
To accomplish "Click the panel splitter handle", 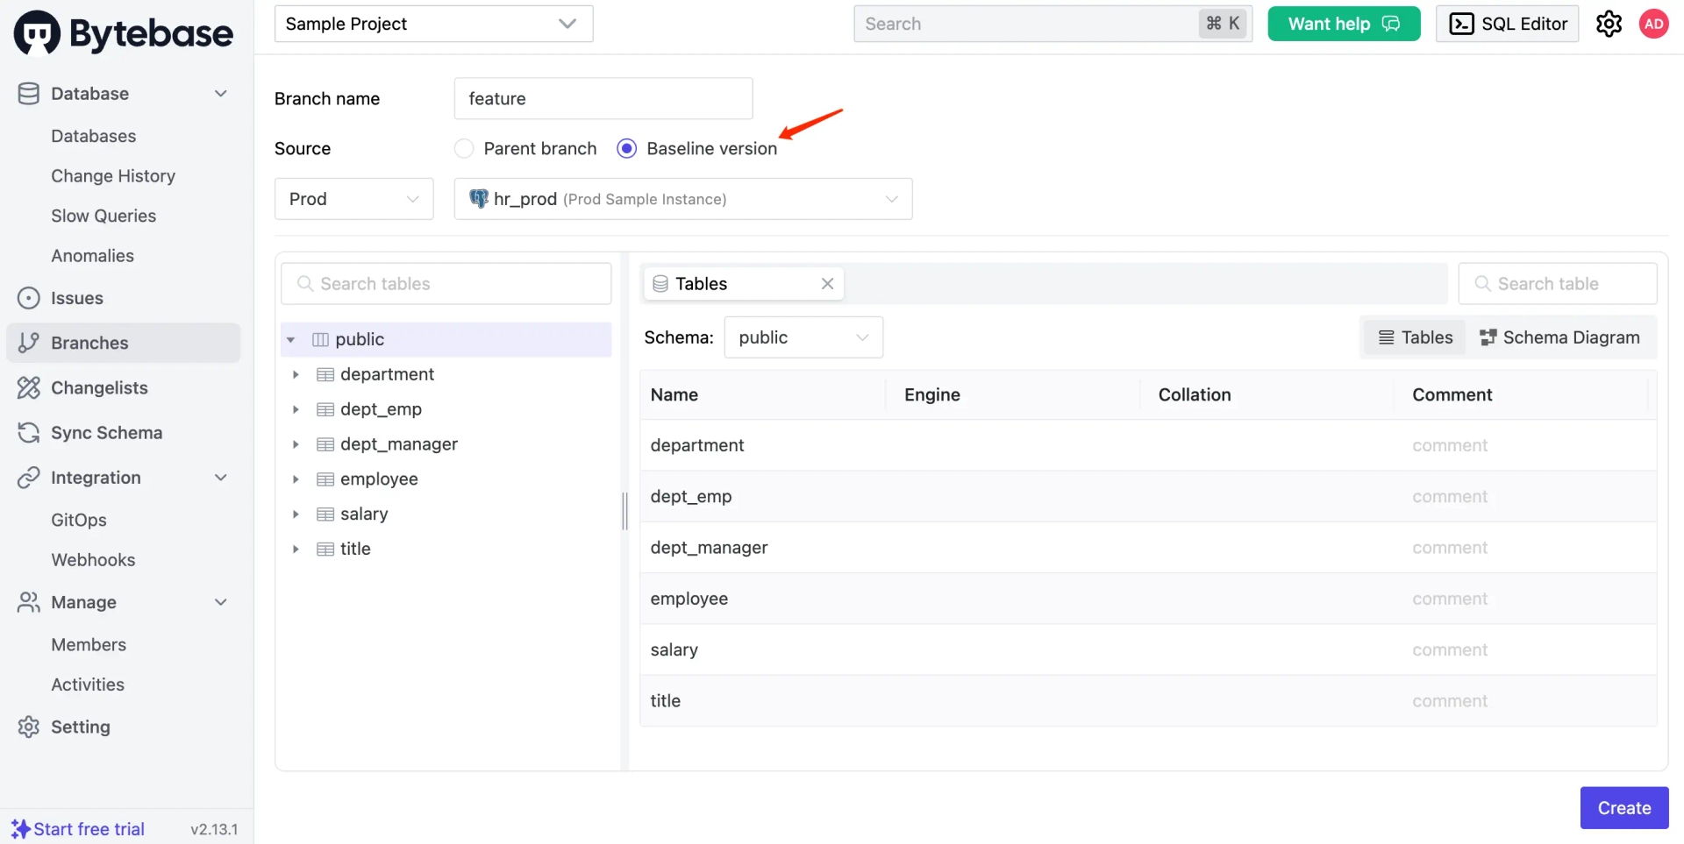I will 624,511.
